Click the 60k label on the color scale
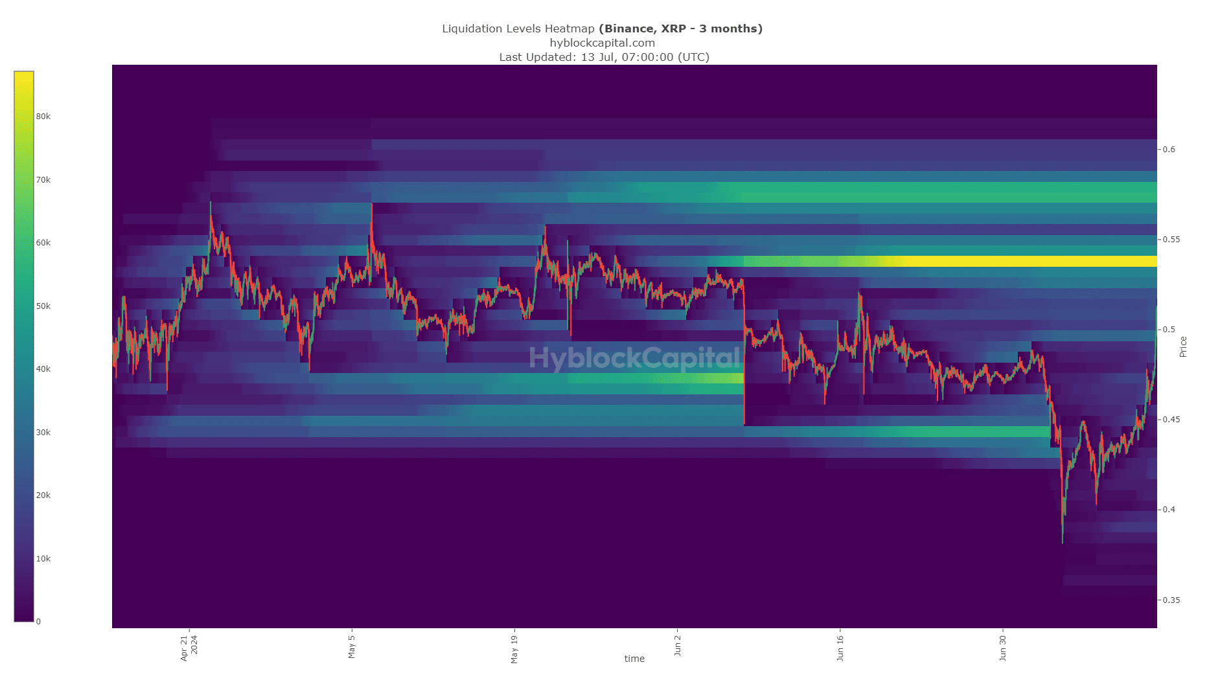 pos(43,243)
